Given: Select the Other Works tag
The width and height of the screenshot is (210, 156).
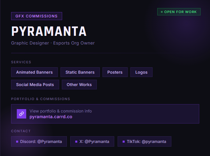Looking at the screenshot, I should coord(79,85).
